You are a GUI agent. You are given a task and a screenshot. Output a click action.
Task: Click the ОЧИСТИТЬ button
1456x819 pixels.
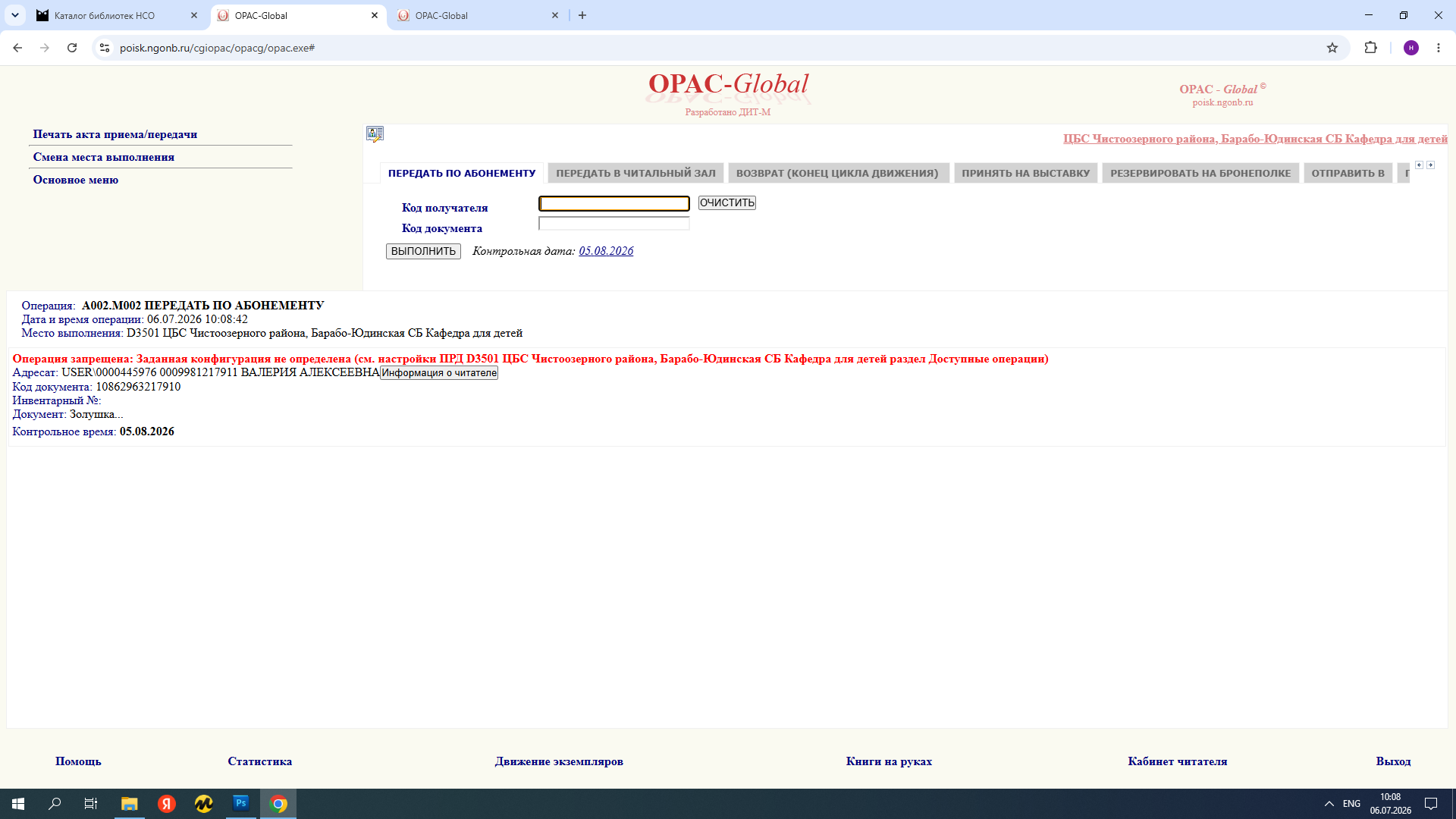pos(726,202)
